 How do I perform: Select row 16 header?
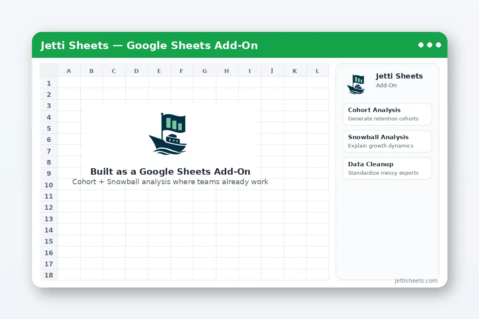(49, 252)
